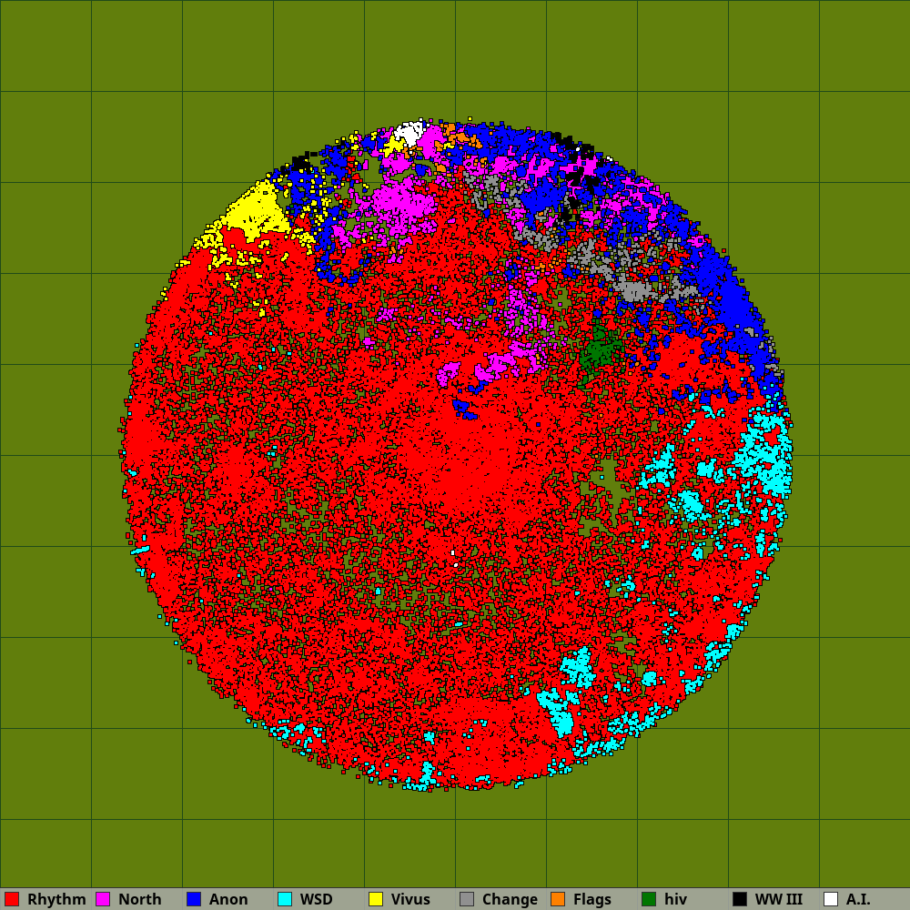Screen dimensions: 910x910
Task: Click the red Rhythm legend swatch
Action: tap(12, 899)
